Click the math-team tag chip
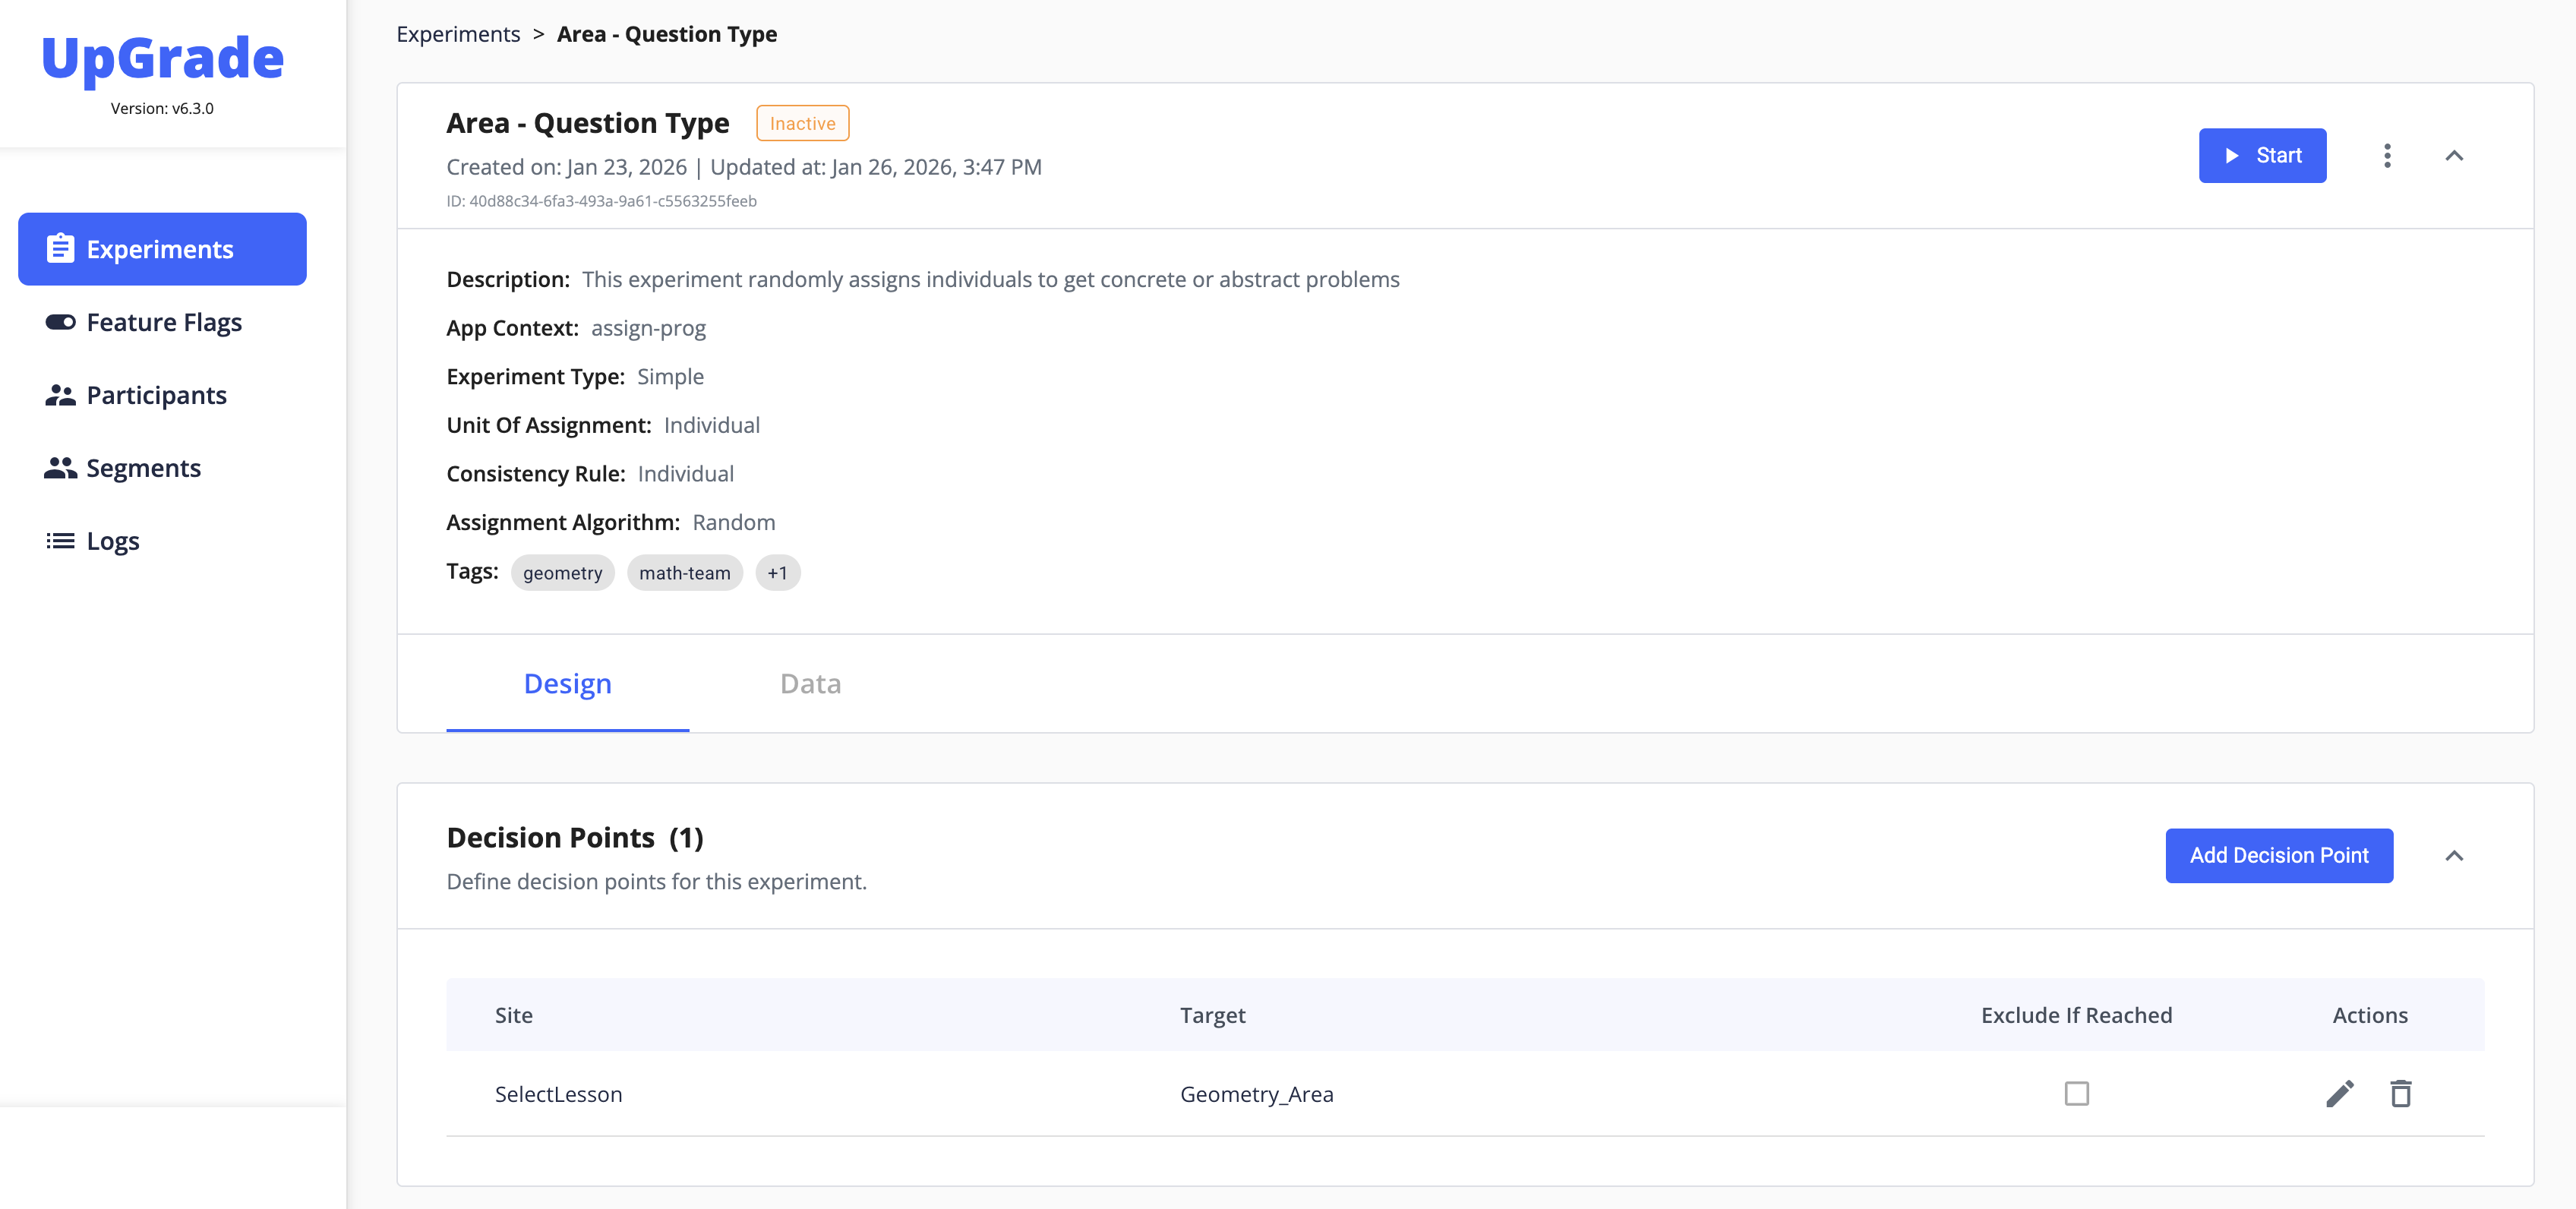The image size is (2576, 1209). (x=684, y=573)
